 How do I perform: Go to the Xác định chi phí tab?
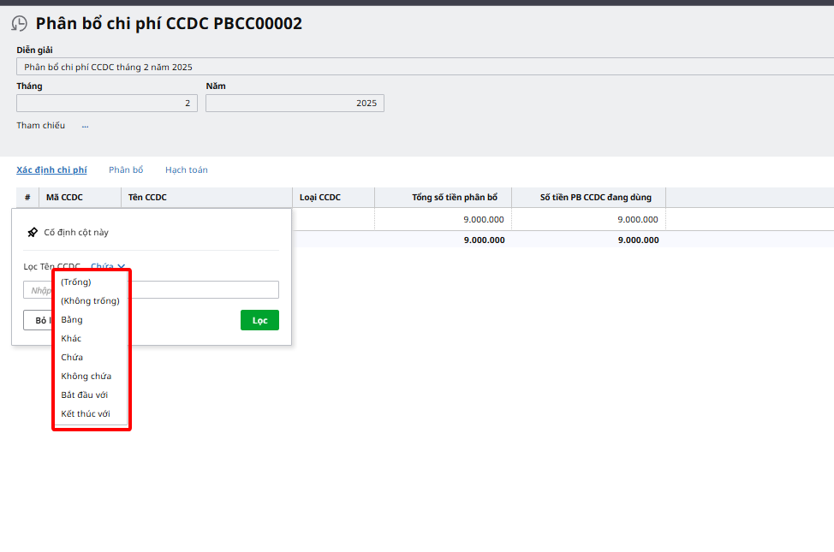[x=51, y=169]
